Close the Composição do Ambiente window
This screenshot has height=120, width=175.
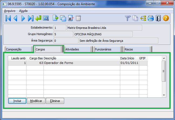click(x=167, y=3)
